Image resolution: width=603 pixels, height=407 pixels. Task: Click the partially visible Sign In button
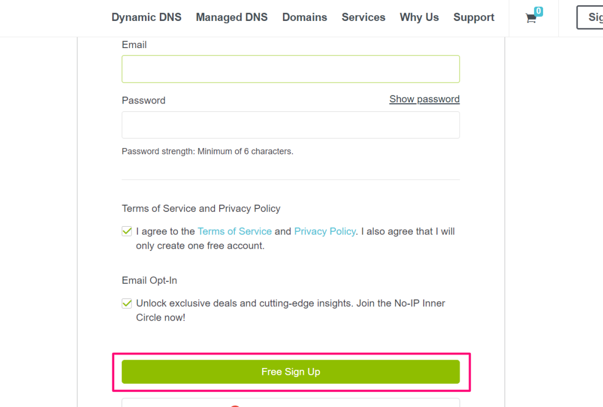(x=591, y=18)
